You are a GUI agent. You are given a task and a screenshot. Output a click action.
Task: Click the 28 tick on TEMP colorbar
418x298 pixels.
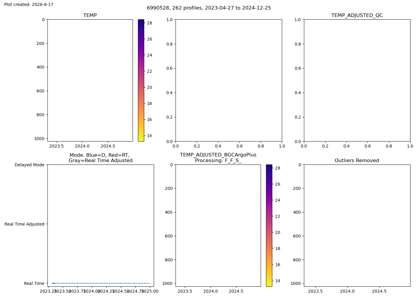pyautogui.click(x=149, y=23)
